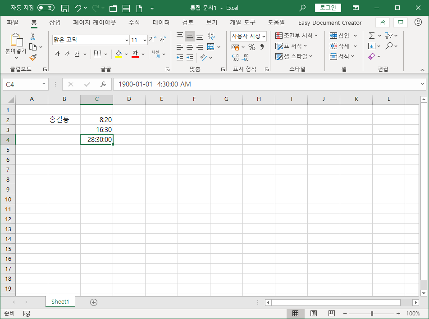This screenshot has width=429, height=319.
Task: Click the Insert Function fx icon
Action: tap(103, 84)
